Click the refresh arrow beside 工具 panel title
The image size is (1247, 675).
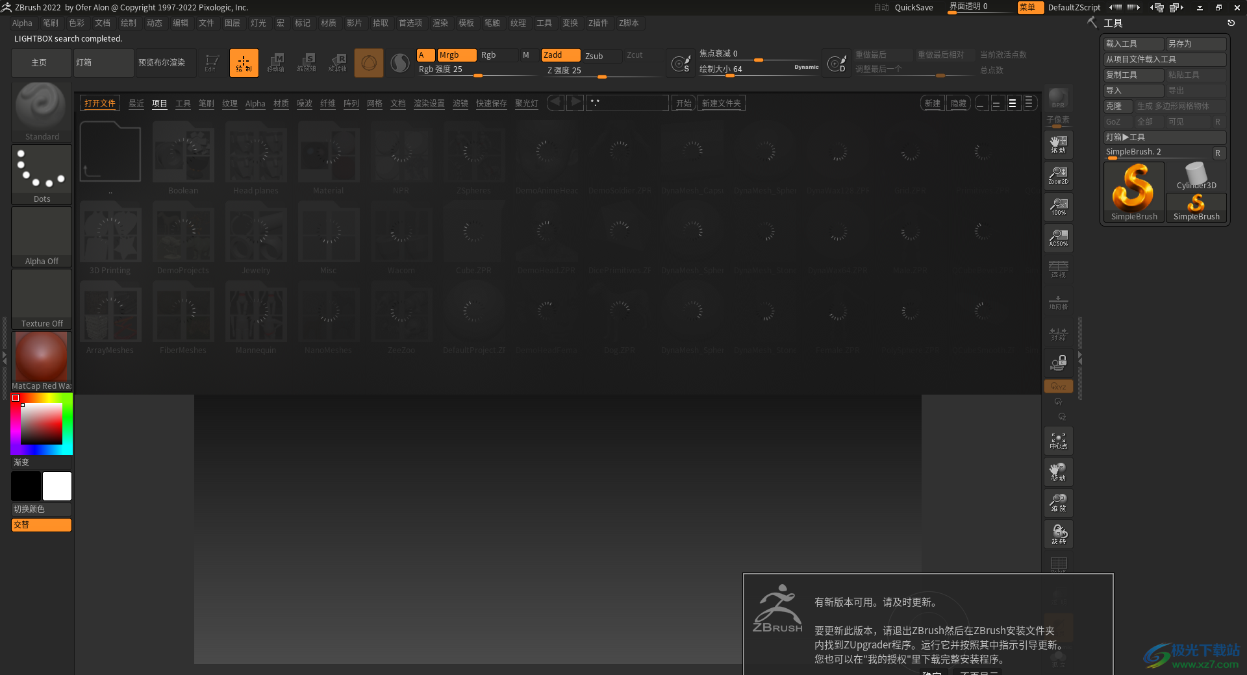coord(1231,23)
